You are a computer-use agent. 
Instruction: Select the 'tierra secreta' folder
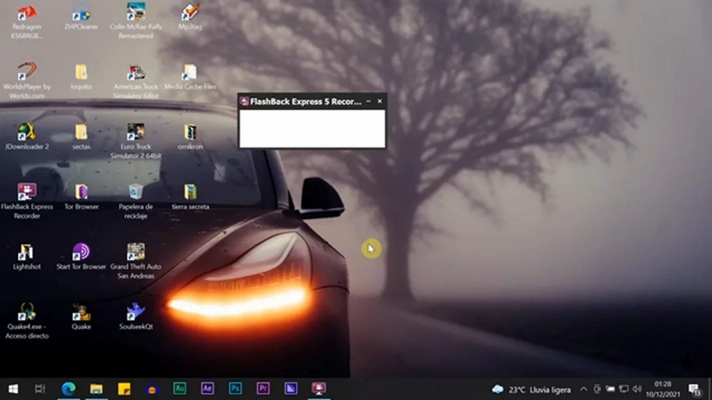tap(190, 193)
